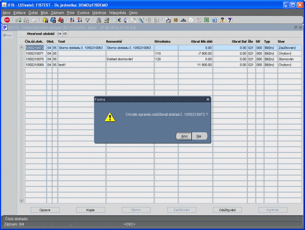305x230 pixels.
Task: Sort ascending with the A-Z icon
Action: tap(72, 20)
